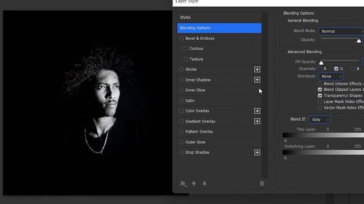The height and width of the screenshot is (204, 364).
Task: Add another Drop Shadow with plus icon
Action: [257, 152]
